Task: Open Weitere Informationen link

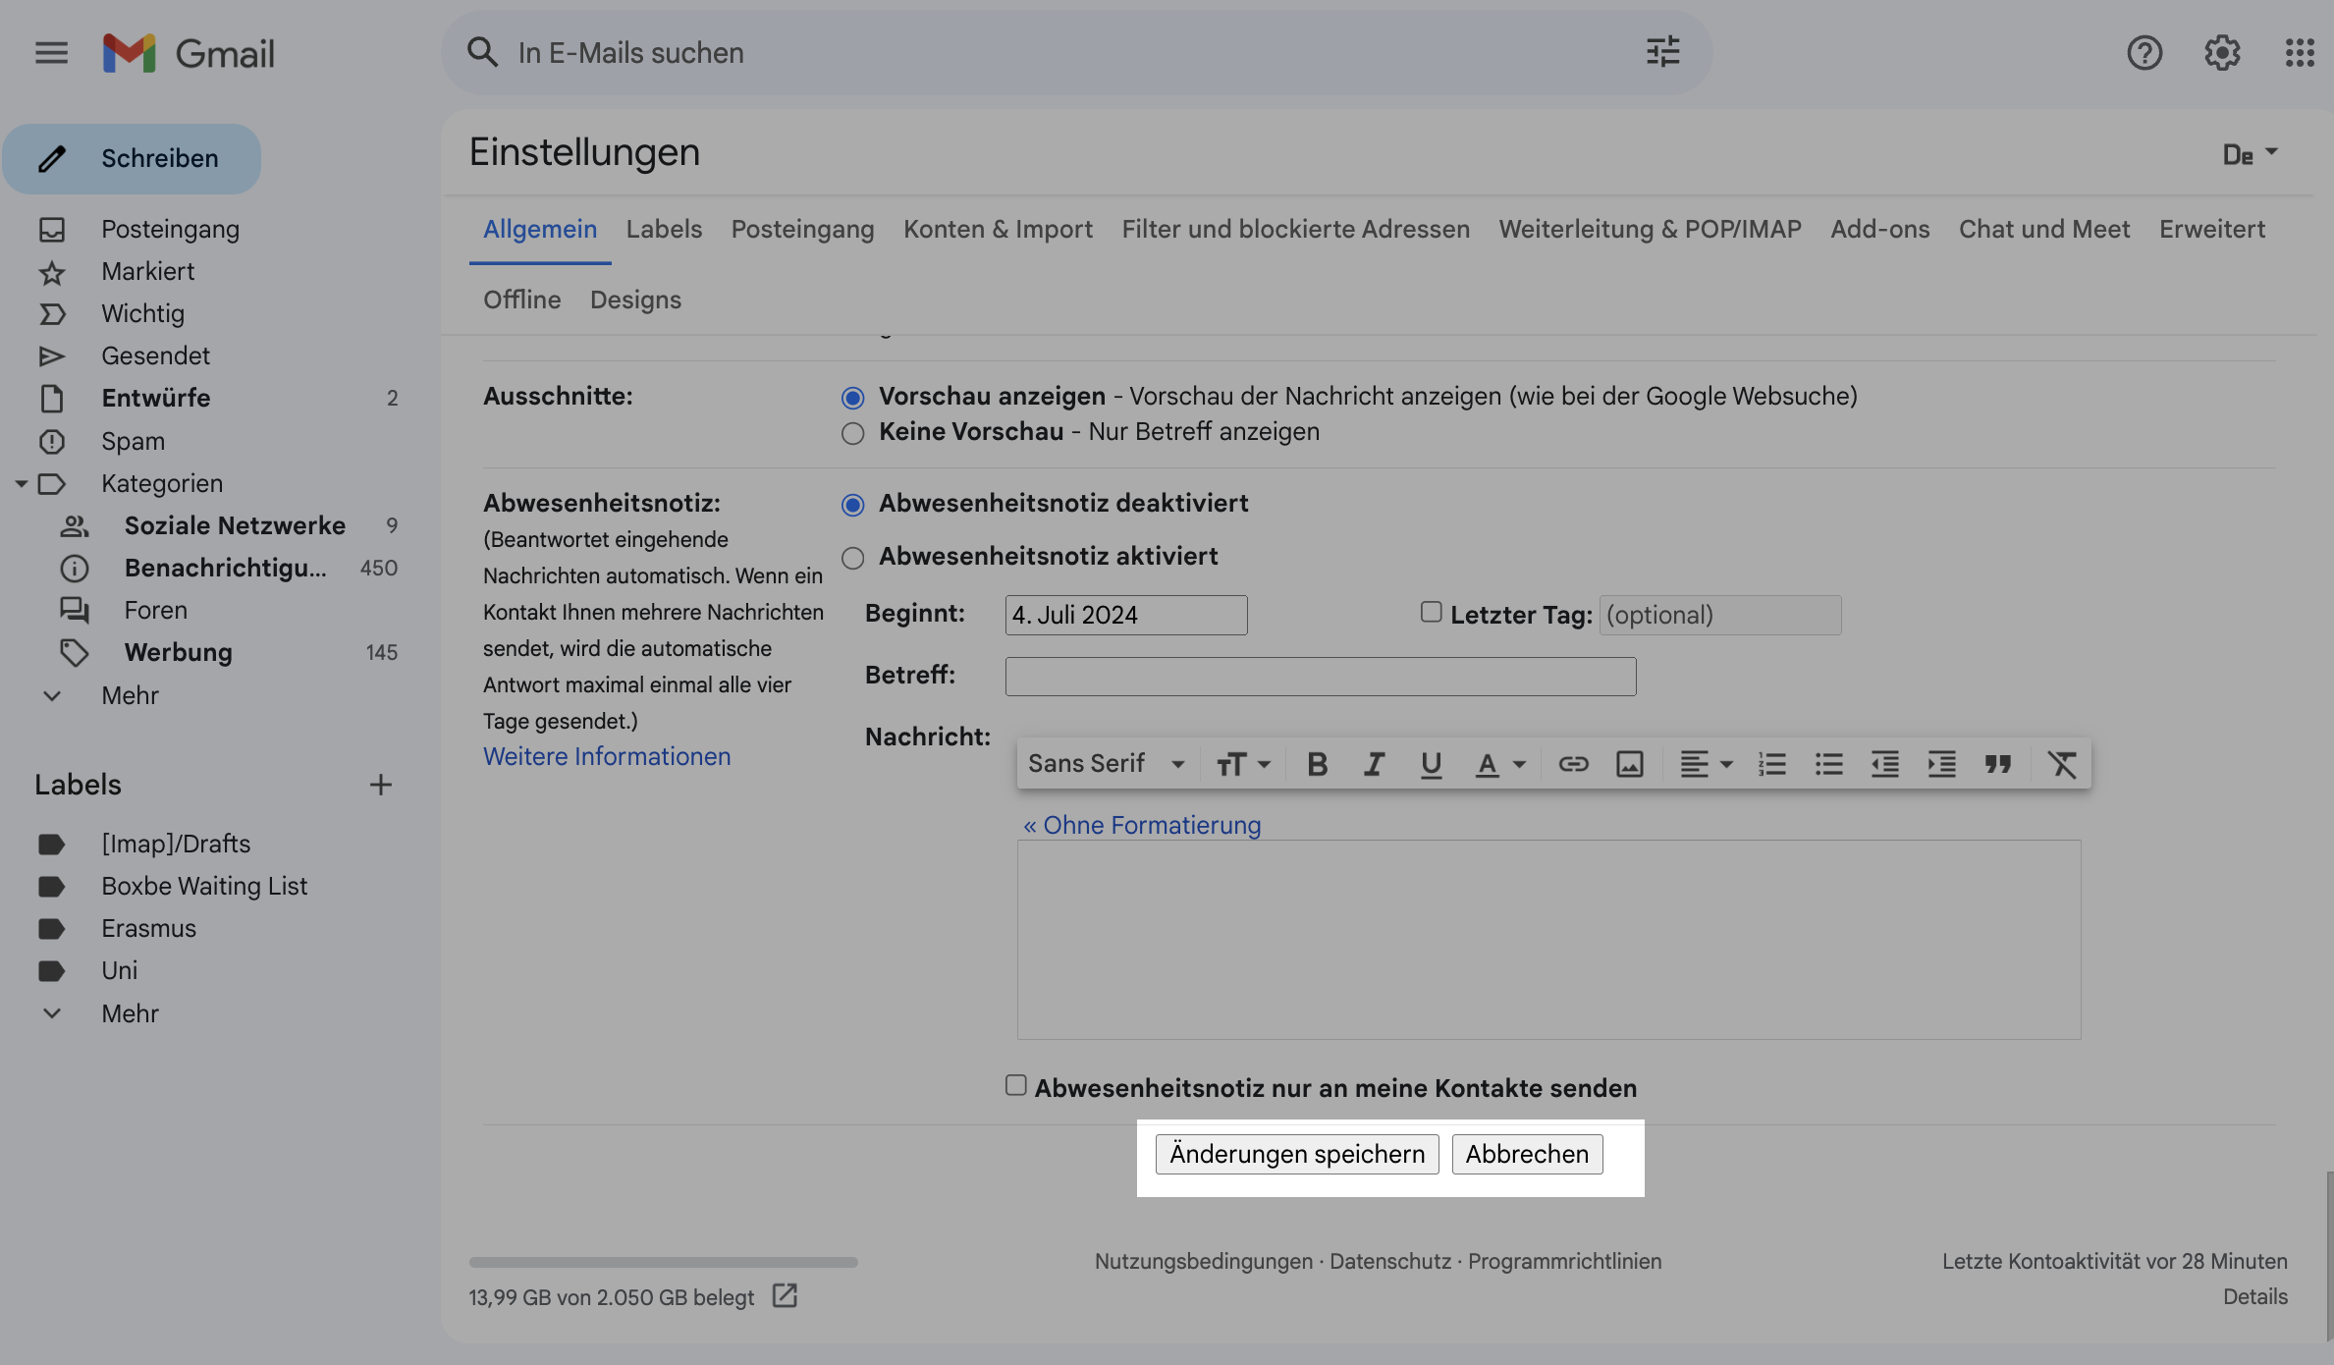Action: point(607,756)
